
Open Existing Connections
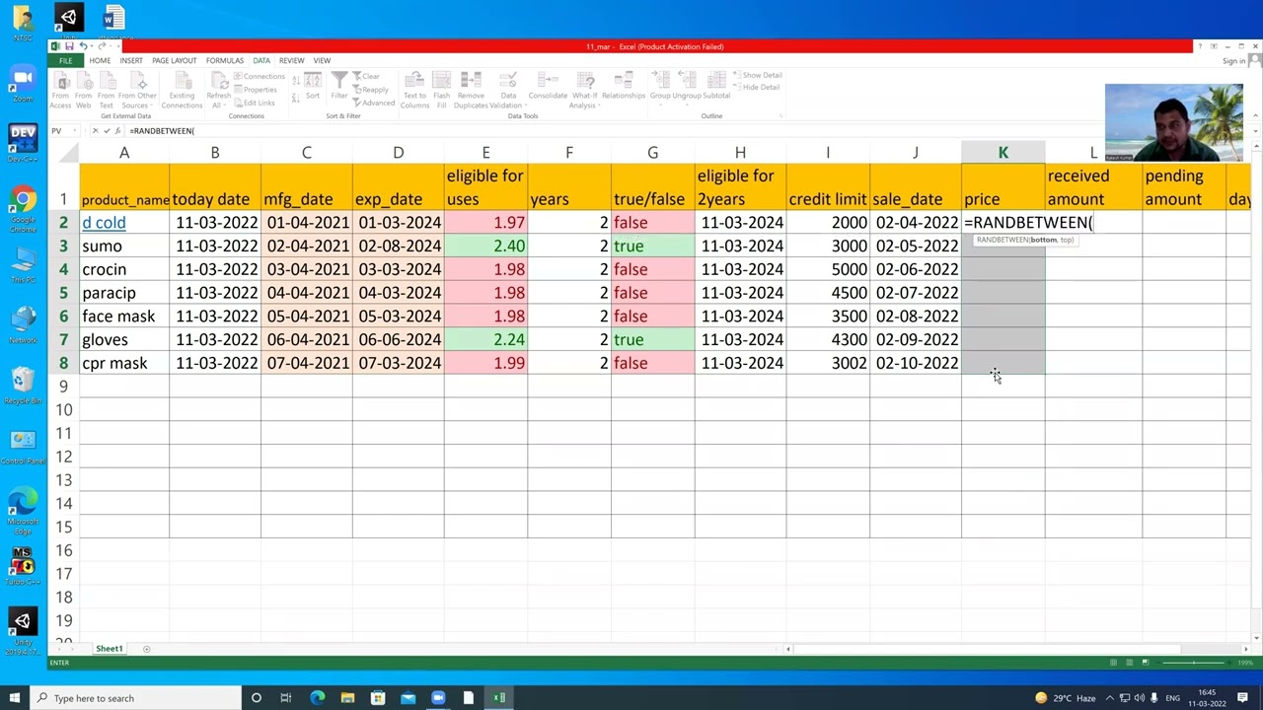(182, 90)
